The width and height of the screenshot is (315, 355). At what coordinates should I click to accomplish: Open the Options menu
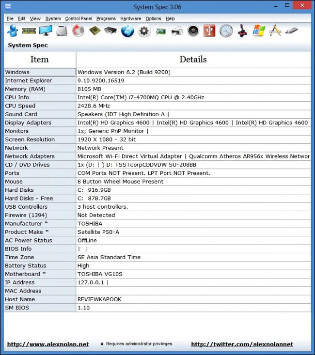point(153,18)
